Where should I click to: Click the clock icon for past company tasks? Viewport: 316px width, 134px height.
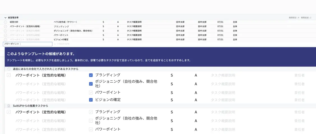tap(9, 69)
